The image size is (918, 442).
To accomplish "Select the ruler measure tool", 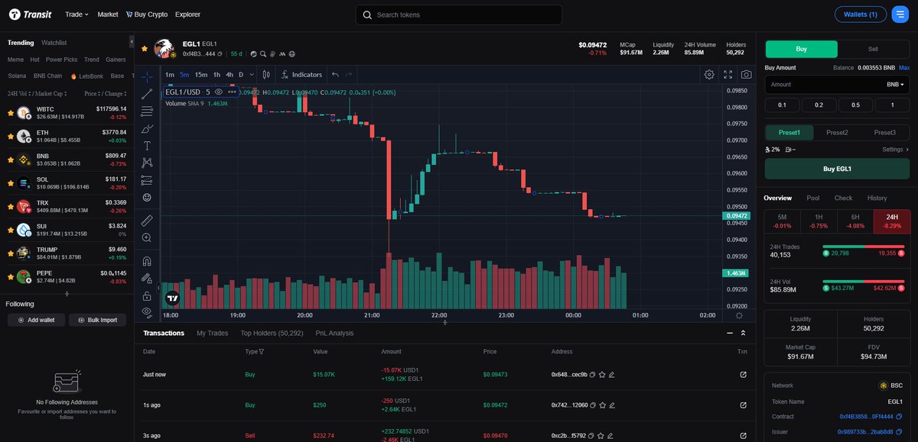I will point(147,220).
